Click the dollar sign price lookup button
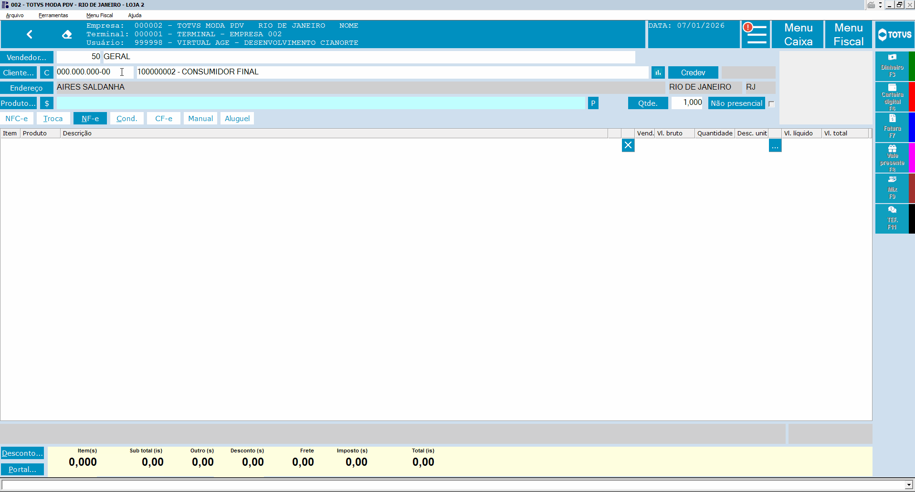The image size is (915, 492). [47, 103]
